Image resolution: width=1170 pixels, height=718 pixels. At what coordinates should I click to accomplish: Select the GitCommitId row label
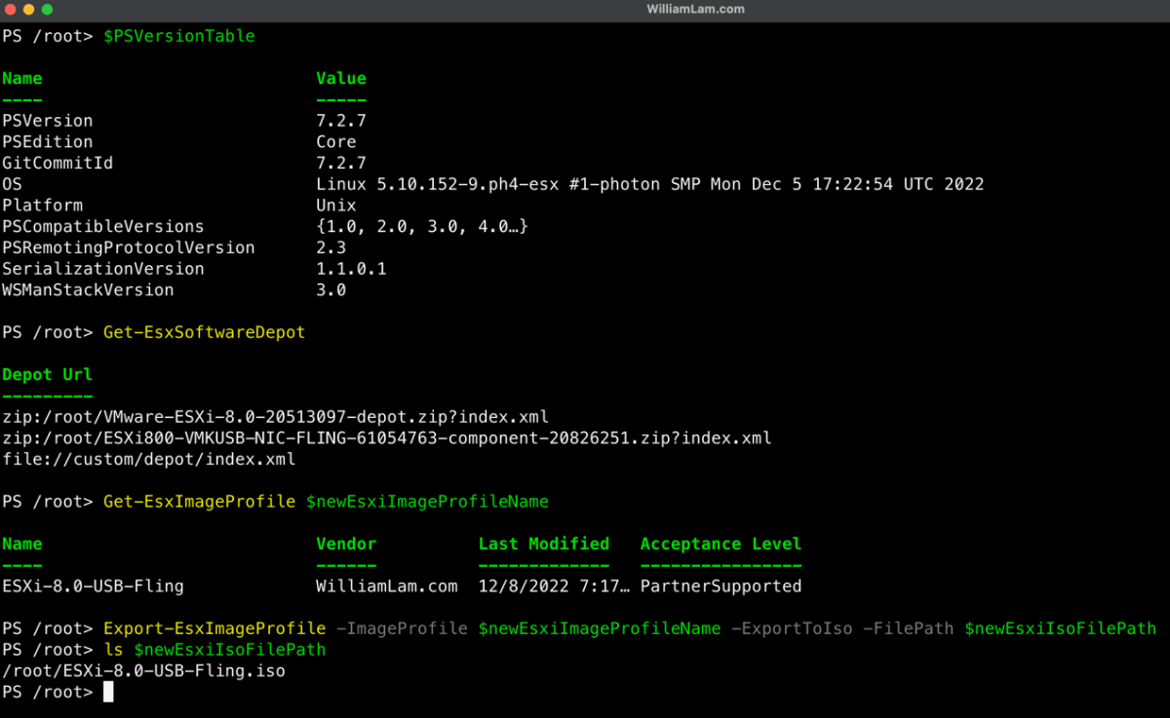[58, 163]
